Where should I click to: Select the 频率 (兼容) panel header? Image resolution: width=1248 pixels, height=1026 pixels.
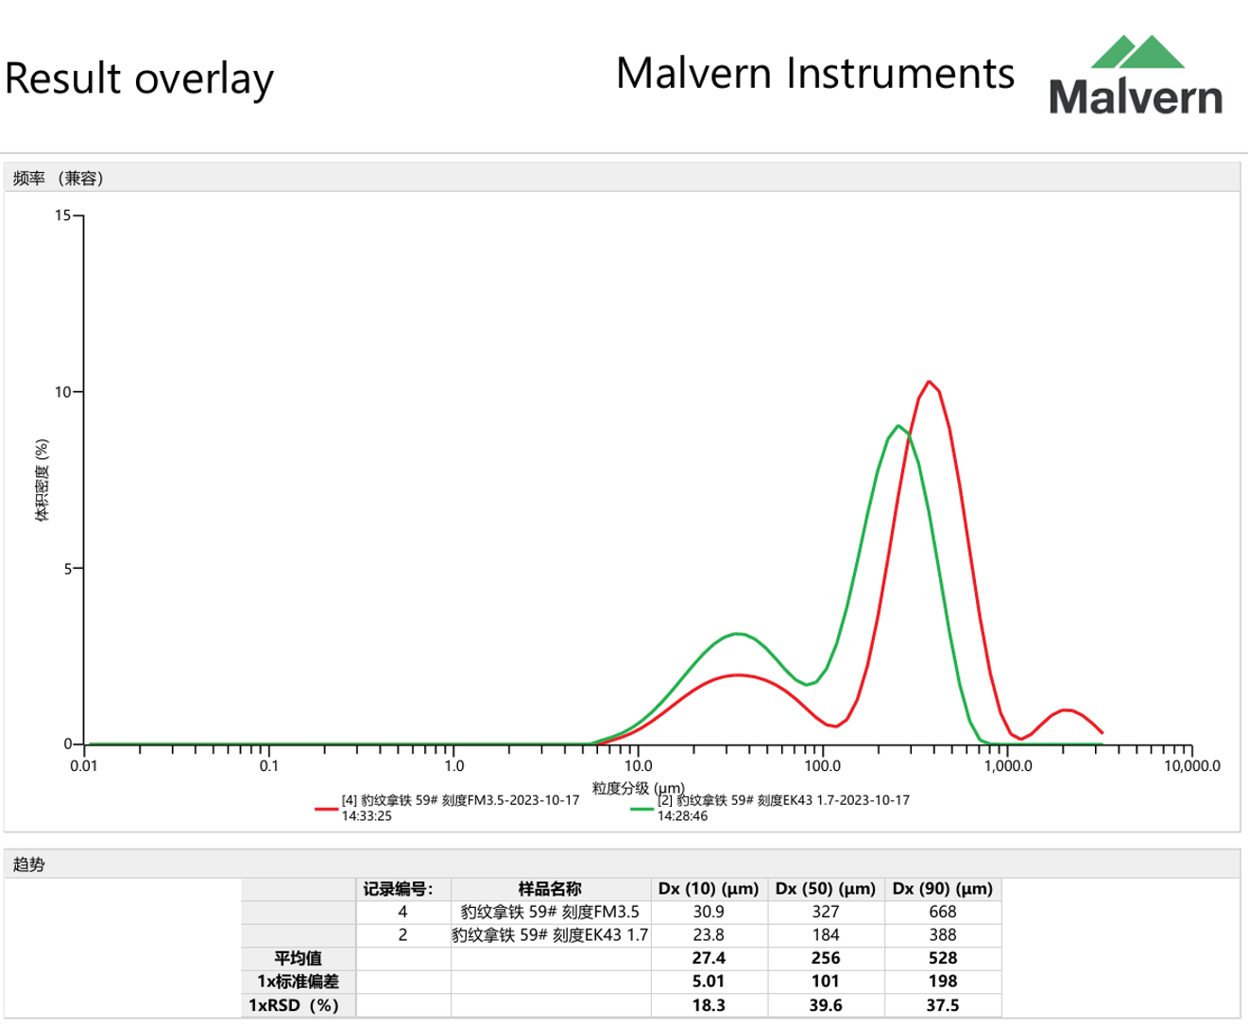(59, 179)
